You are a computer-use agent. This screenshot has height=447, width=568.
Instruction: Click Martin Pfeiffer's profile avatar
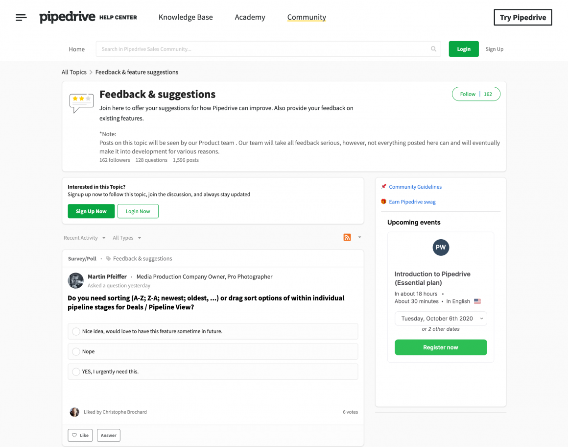click(75, 280)
